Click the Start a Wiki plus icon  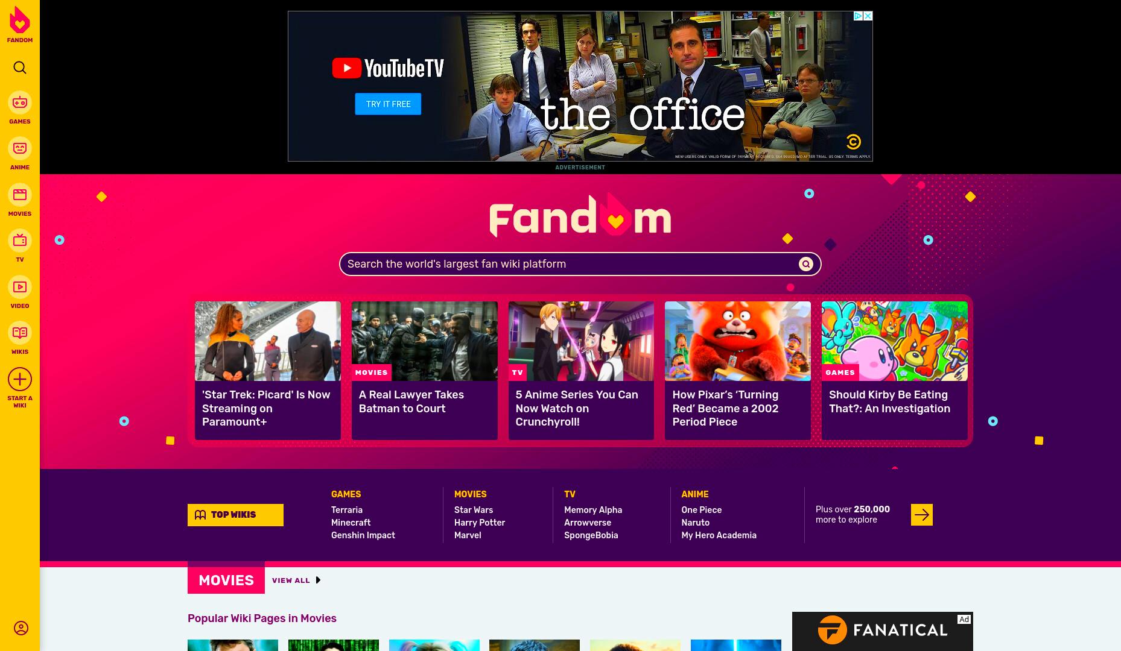tap(20, 379)
